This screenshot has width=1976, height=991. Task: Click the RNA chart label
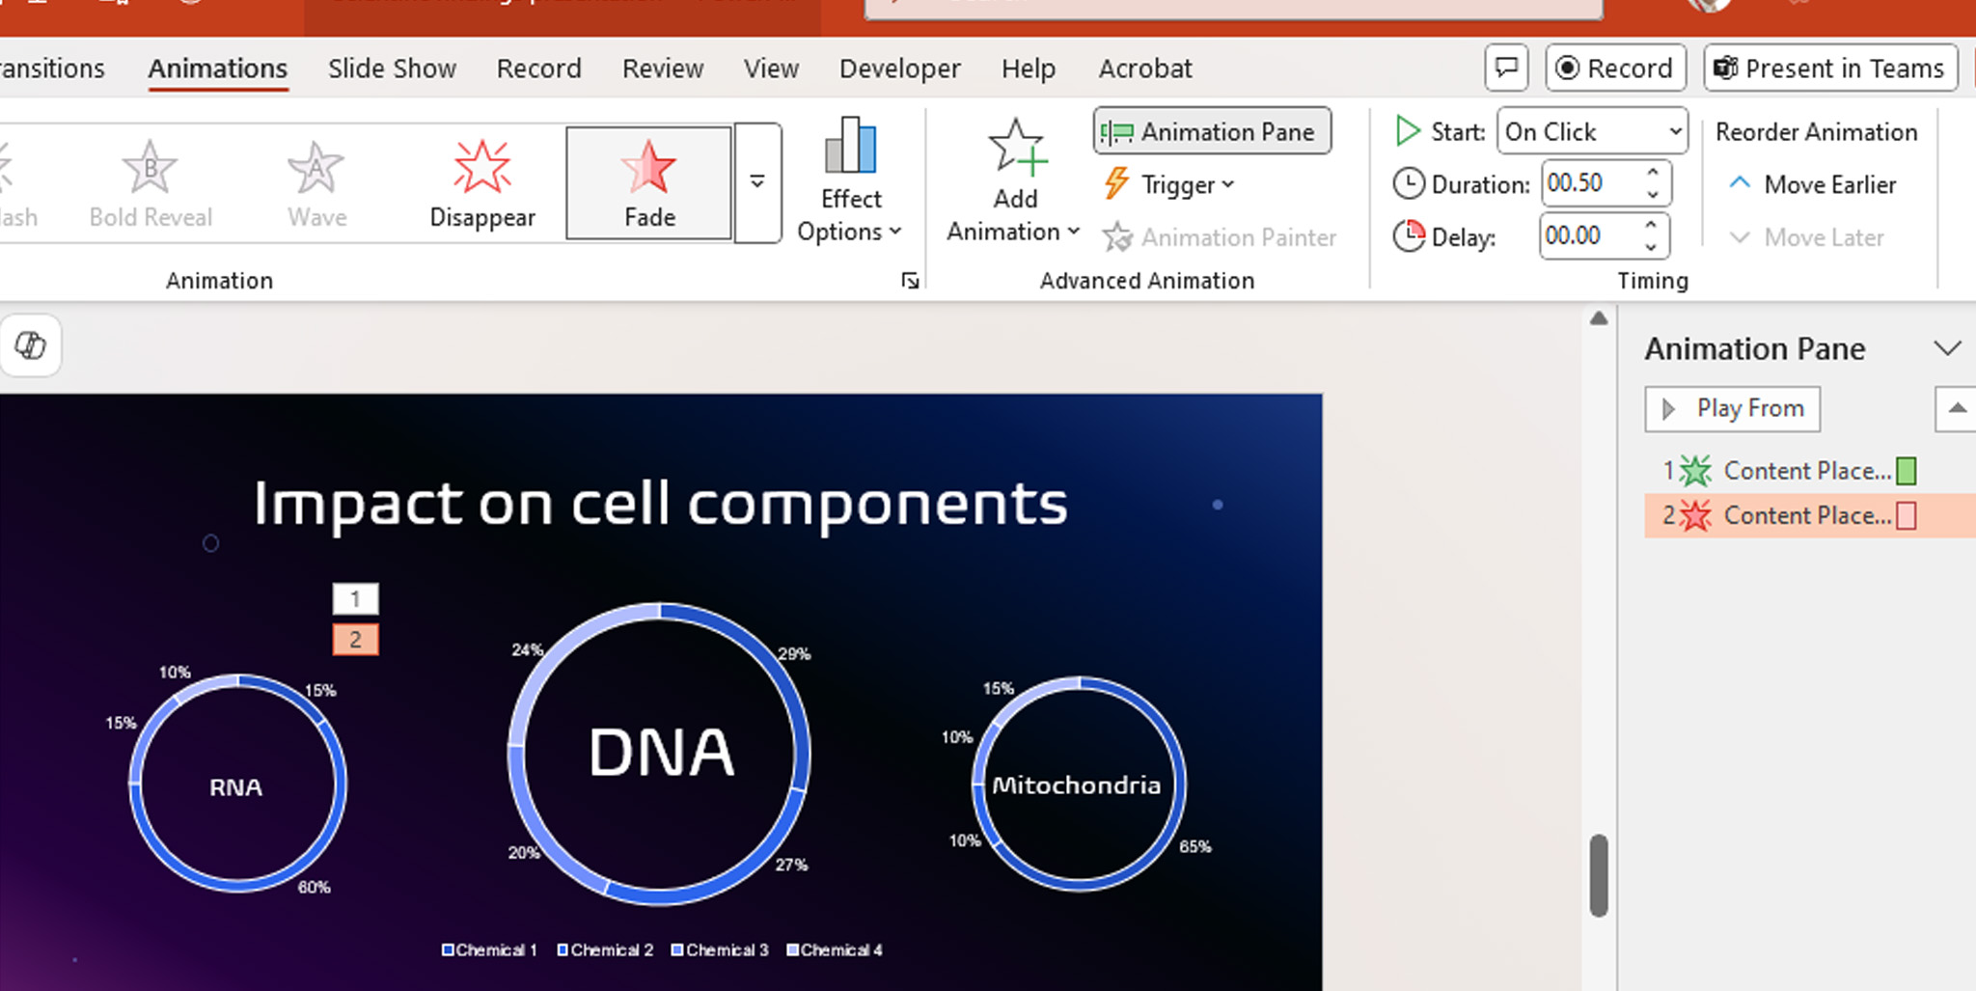pos(236,787)
